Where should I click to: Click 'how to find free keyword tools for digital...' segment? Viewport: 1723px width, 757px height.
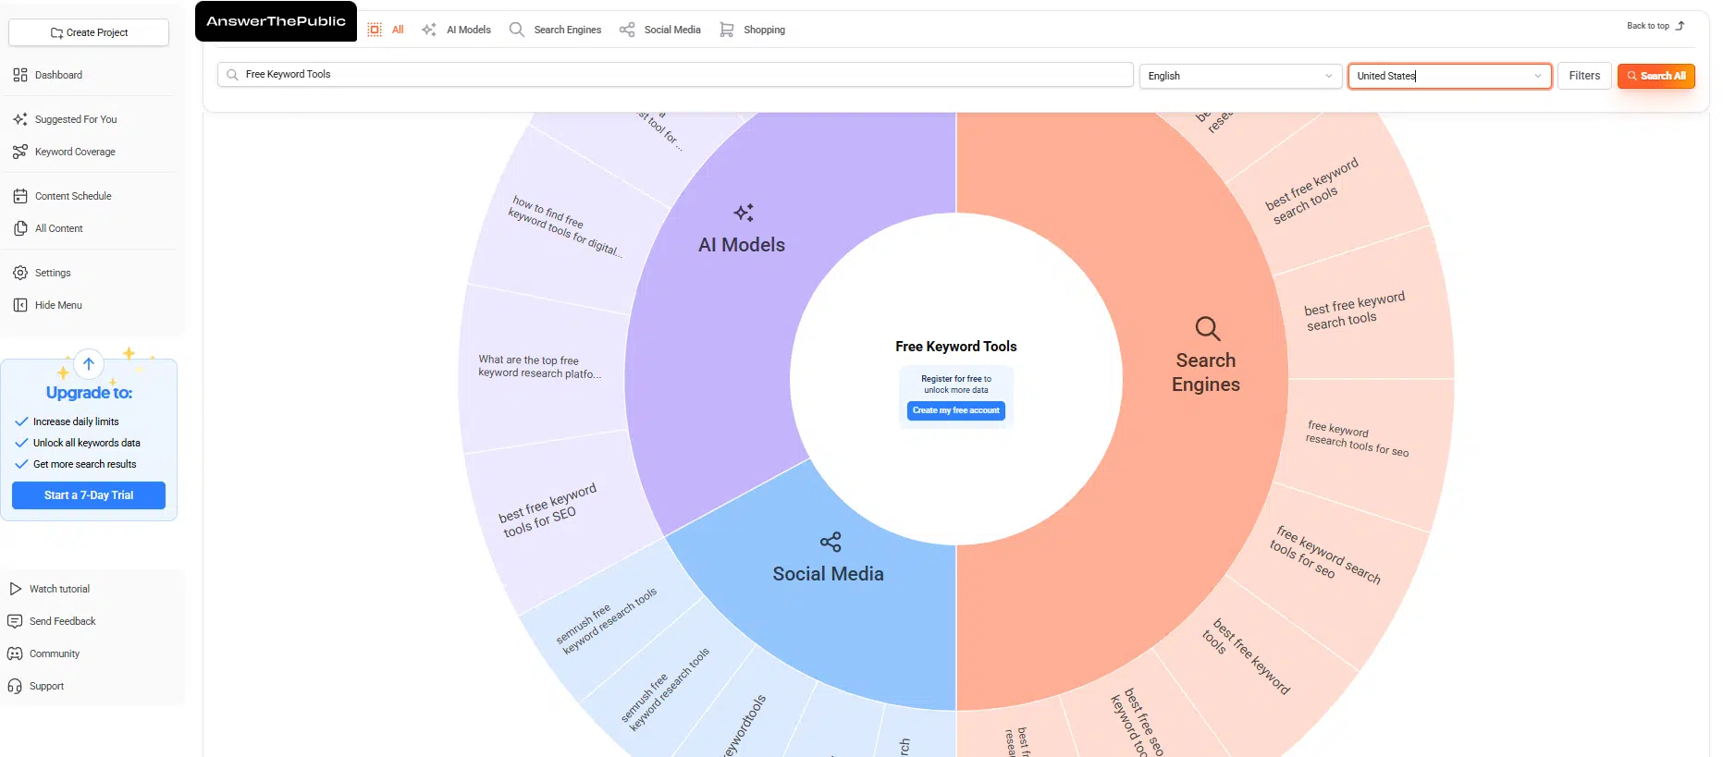(x=564, y=226)
